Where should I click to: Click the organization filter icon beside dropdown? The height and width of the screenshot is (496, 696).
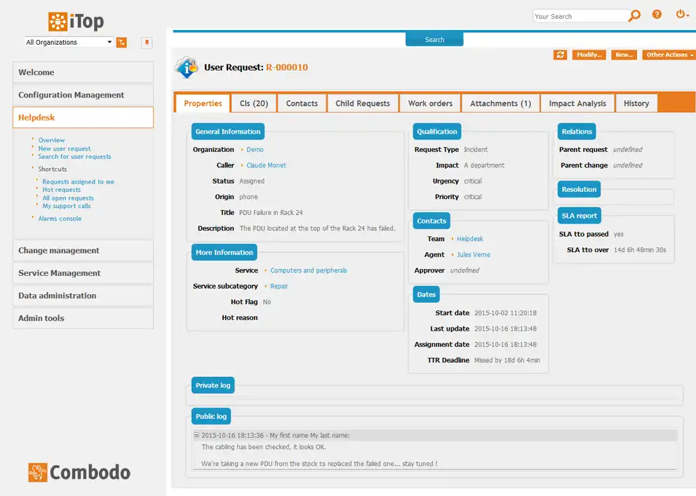[x=122, y=42]
